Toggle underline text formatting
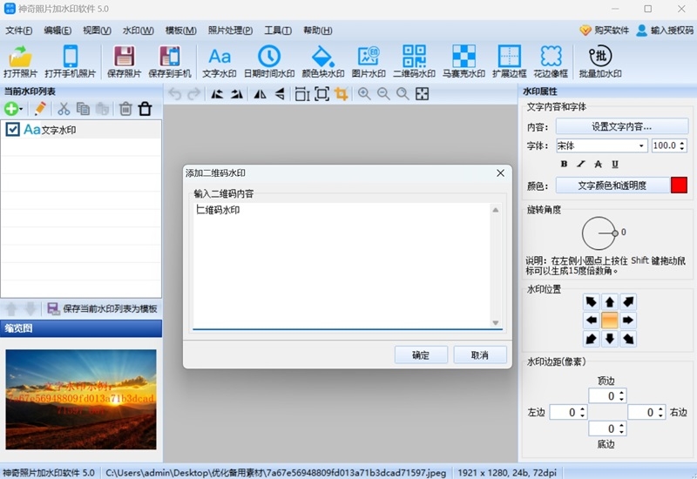Viewport: 697px width, 479px height. (615, 164)
